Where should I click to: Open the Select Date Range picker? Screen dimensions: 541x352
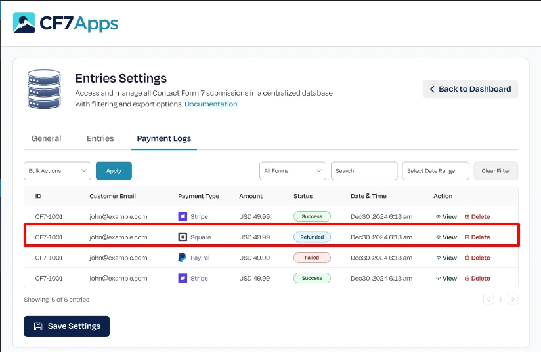435,171
